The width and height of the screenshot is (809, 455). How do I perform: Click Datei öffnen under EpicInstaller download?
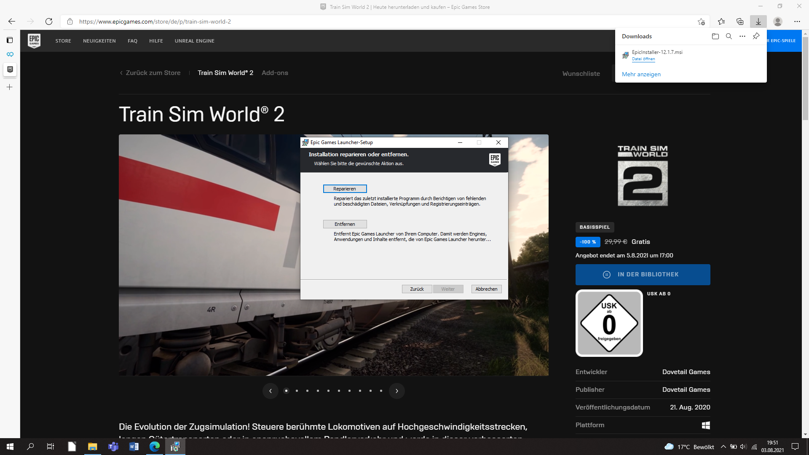tap(643, 59)
